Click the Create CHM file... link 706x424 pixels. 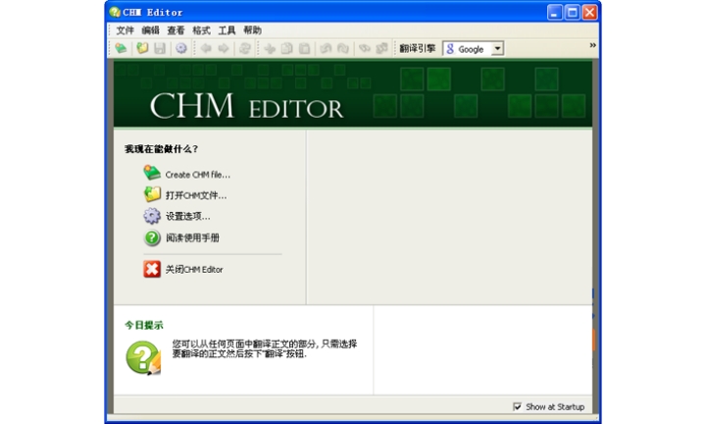click(x=198, y=175)
